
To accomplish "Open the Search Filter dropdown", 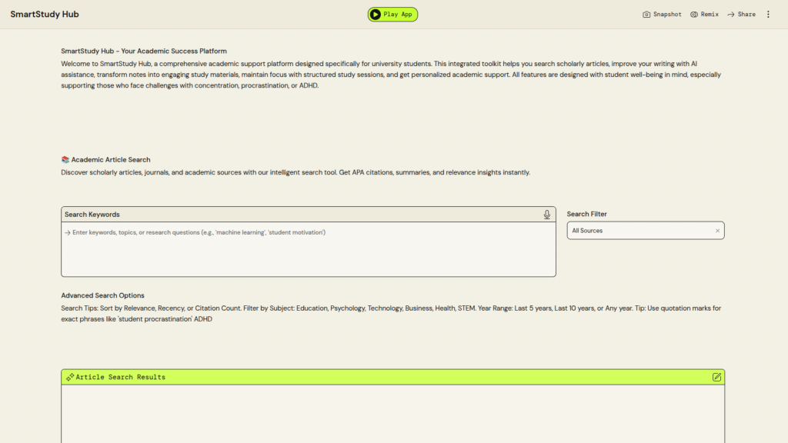I will (x=639, y=231).
